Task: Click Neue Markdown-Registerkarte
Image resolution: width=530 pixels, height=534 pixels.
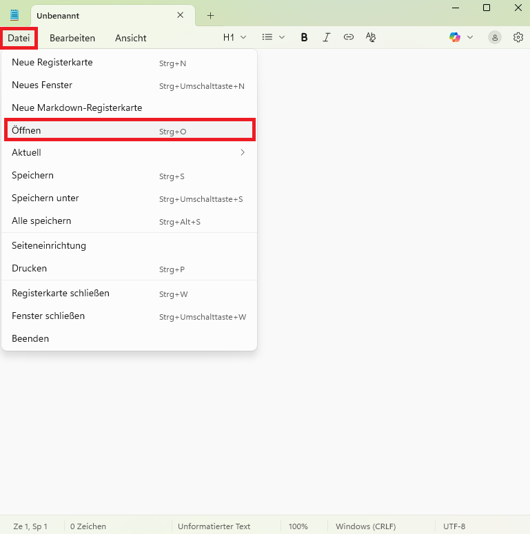Action: [x=129, y=108]
